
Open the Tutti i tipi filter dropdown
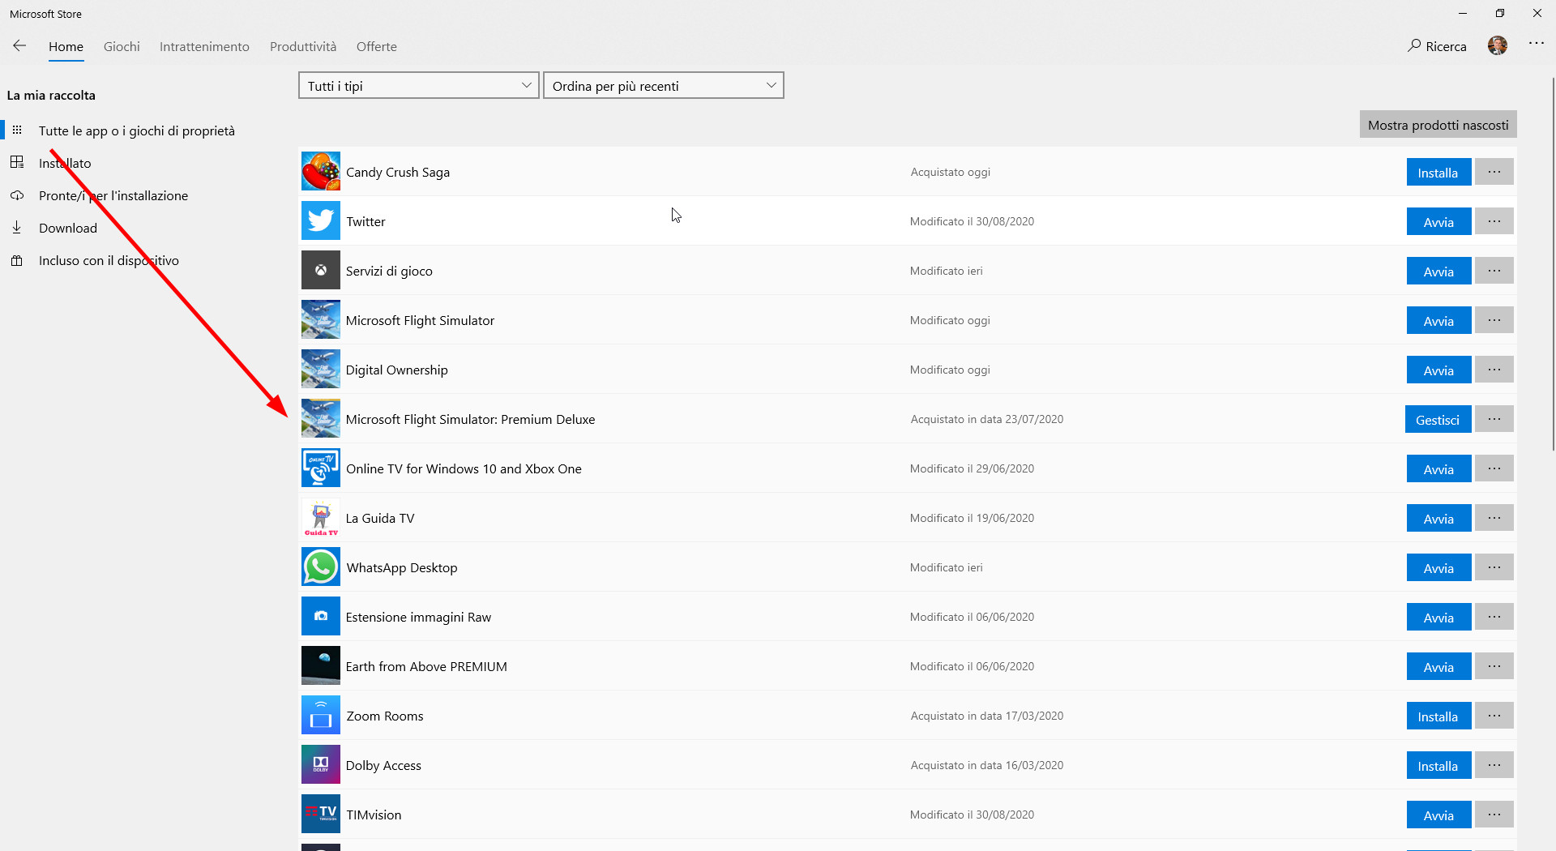pos(419,86)
